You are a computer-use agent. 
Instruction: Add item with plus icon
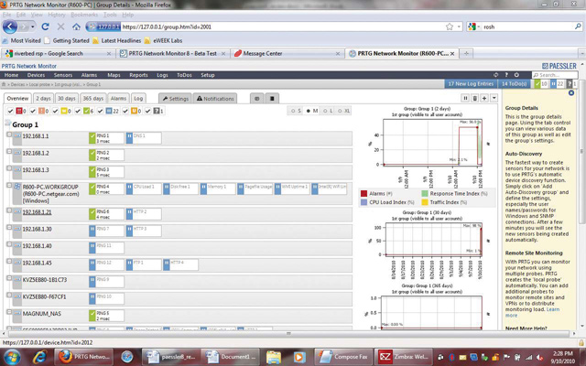(484, 98)
